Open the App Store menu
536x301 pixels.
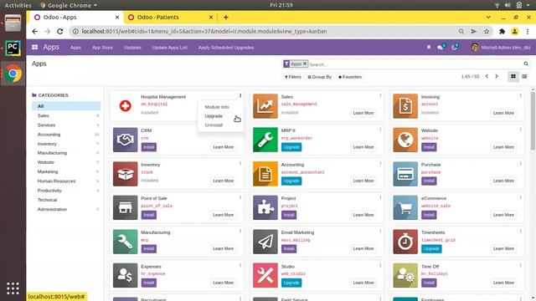(x=102, y=48)
